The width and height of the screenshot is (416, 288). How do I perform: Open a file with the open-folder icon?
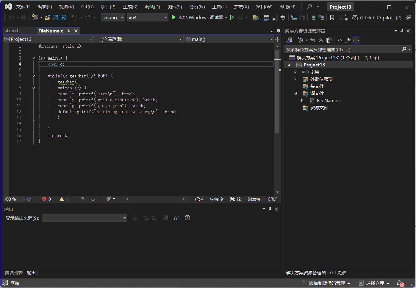coord(47,18)
